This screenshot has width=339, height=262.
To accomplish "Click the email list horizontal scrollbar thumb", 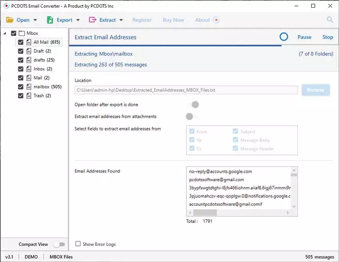I will point(205,212).
